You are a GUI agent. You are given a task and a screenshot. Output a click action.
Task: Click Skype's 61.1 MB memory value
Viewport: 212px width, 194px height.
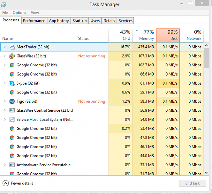(x=147, y=83)
